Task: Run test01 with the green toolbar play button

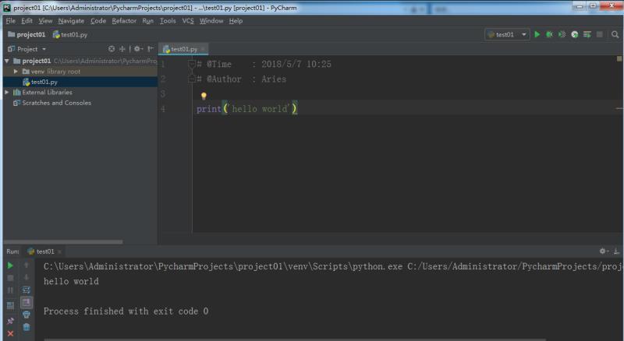Action: point(537,34)
